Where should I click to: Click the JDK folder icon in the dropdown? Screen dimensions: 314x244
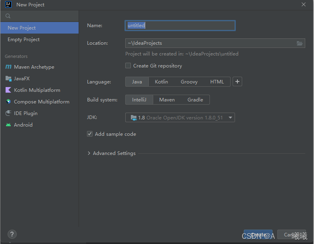click(134, 117)
